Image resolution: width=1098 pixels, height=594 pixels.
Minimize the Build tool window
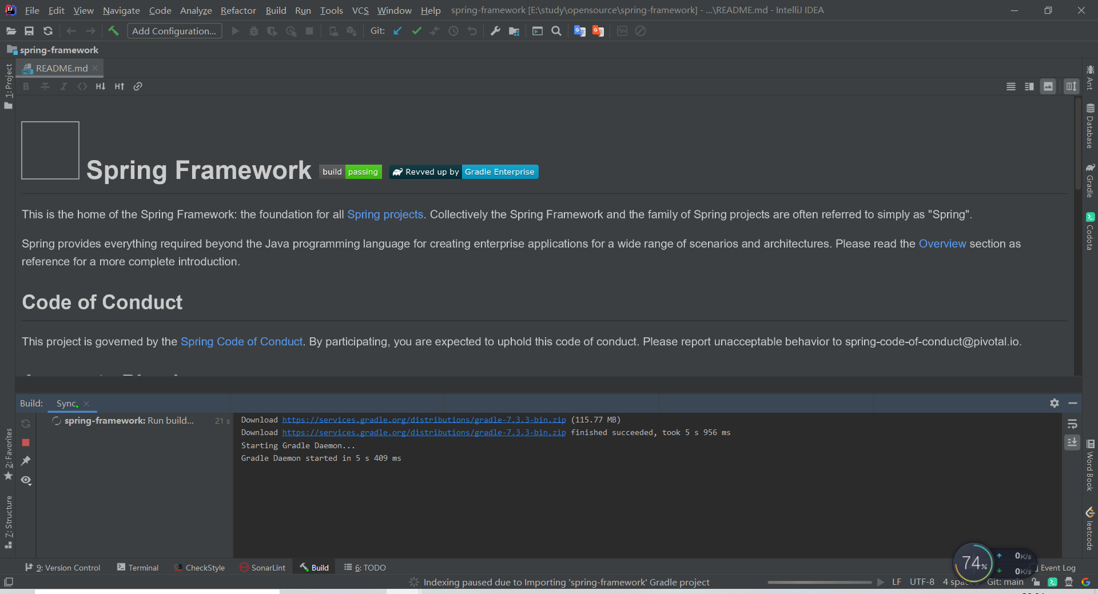pyautogui.click(x=1073, y=403)
